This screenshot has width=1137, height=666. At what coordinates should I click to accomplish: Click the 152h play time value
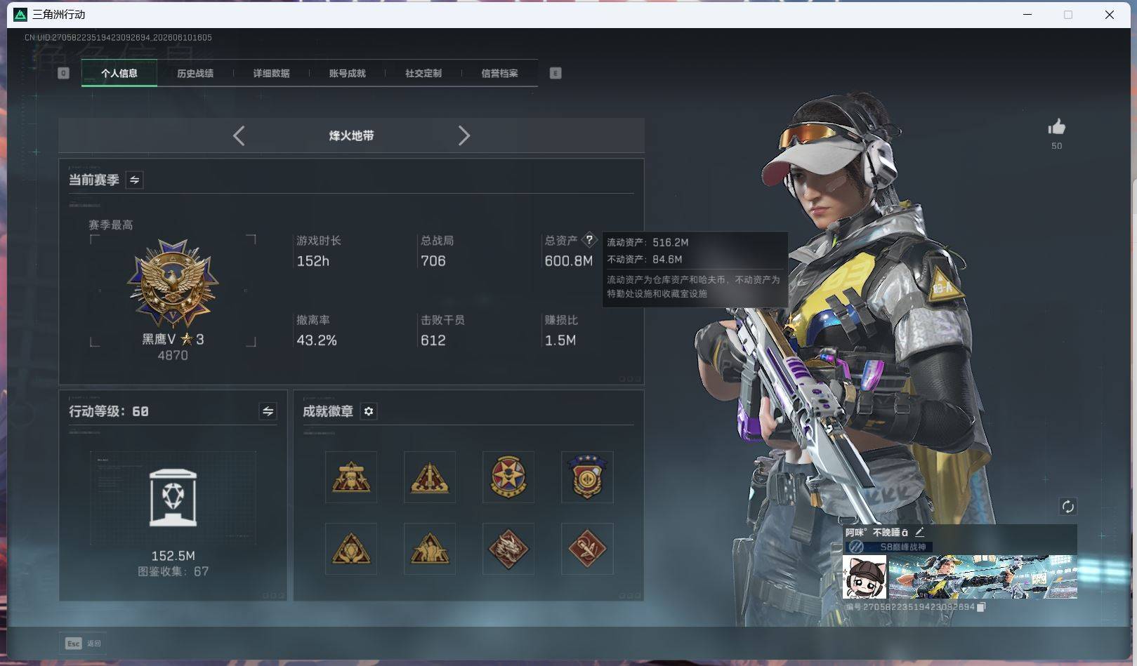pyautogui.click(x=313, y=261)
